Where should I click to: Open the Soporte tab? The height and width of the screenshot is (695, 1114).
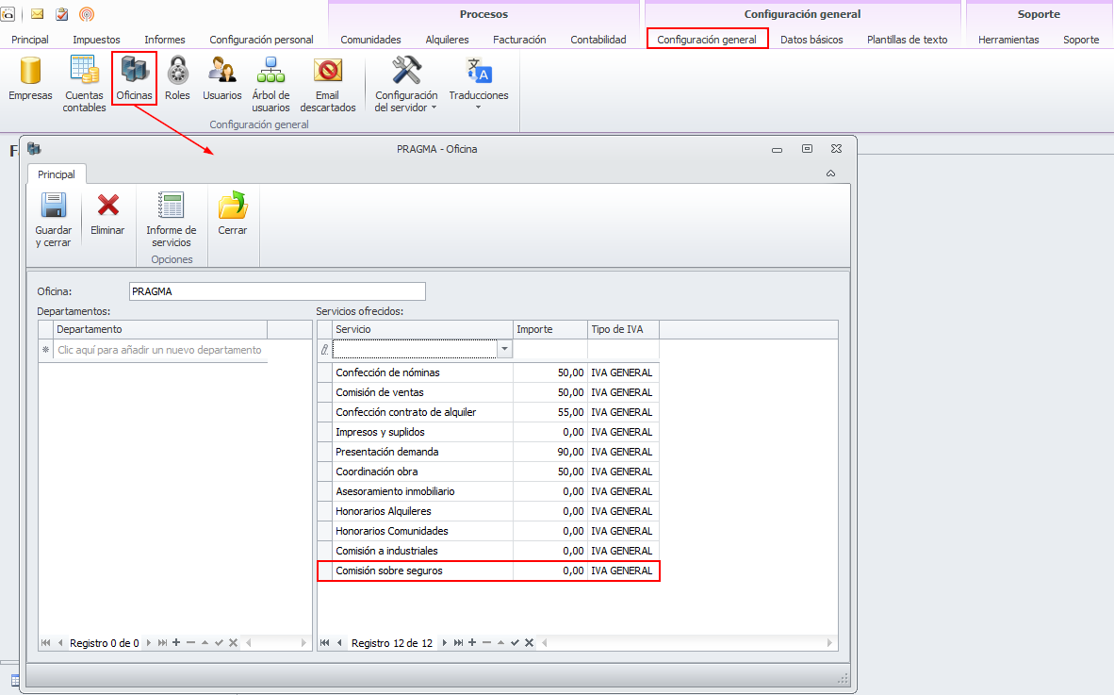tap(1081, 40)
